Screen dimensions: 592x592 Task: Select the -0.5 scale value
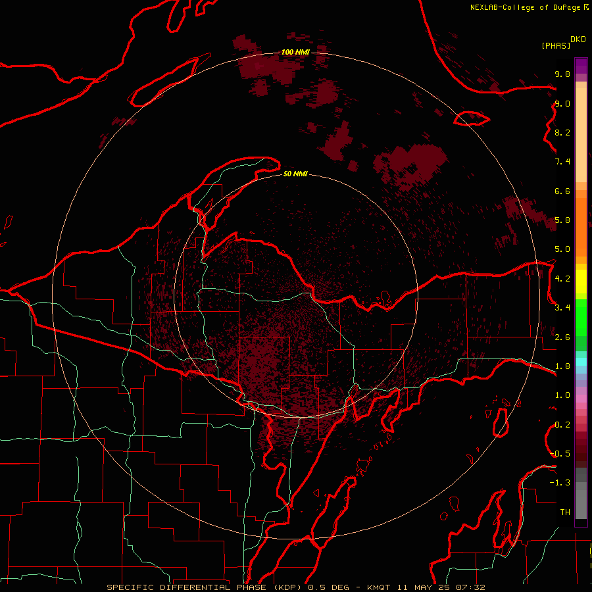560,454
